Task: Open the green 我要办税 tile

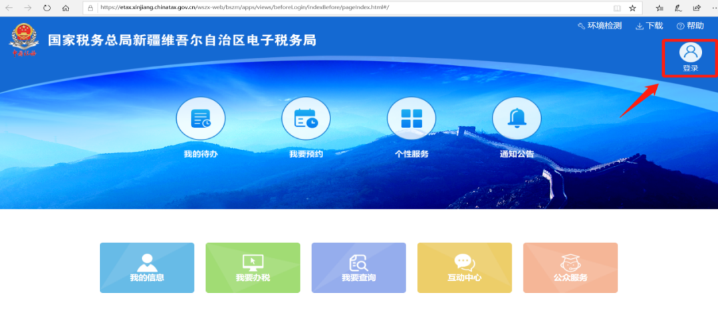Action: coord(253,268)
